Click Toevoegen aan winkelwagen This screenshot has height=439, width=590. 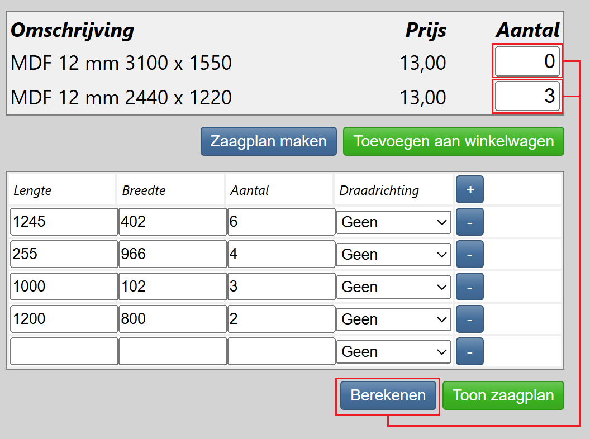(x=453, y=141)
